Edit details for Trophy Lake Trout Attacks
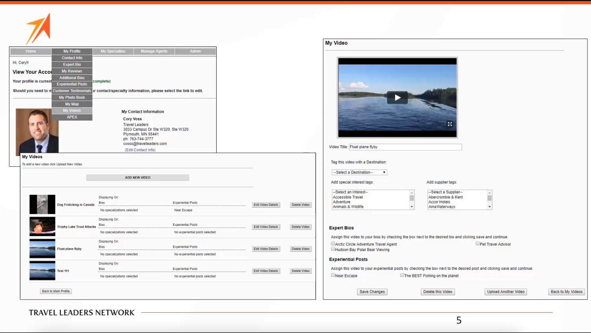The height and width of the screenshot is (333, 591). click(266, 227)
